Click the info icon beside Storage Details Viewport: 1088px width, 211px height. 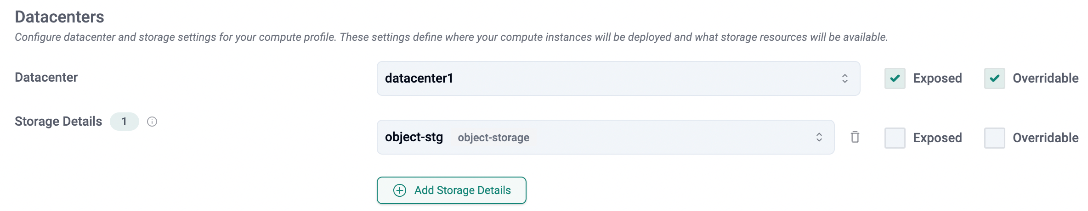(152, 122)
